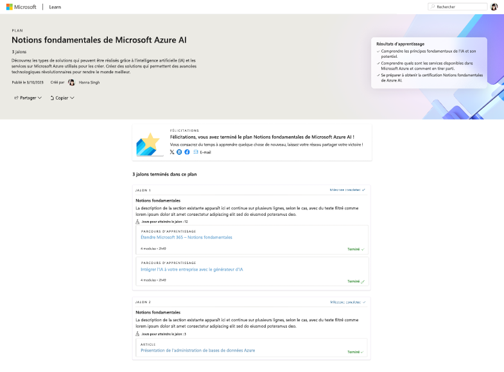The height and width of the screenshot is (372, 504).
Task: Click outcome 'Comprendre les principes fondamentaux de l'IA'
Action: (428, 54)
